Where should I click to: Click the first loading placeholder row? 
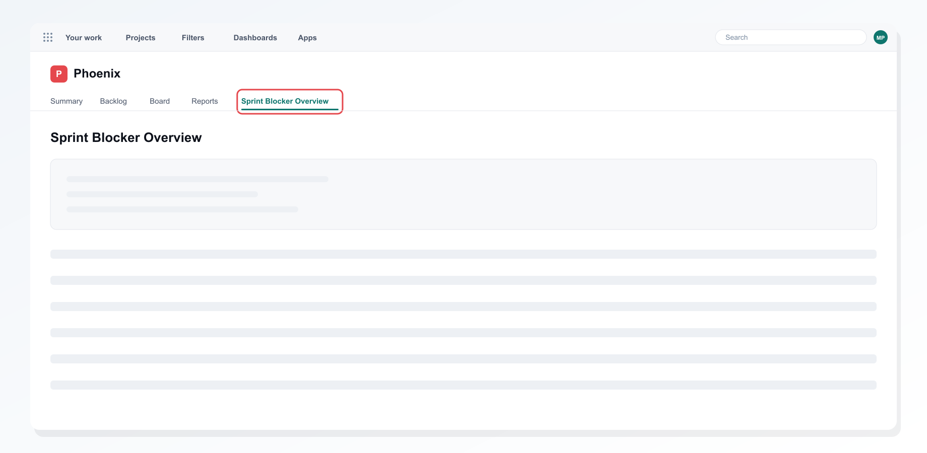(463, 254)
